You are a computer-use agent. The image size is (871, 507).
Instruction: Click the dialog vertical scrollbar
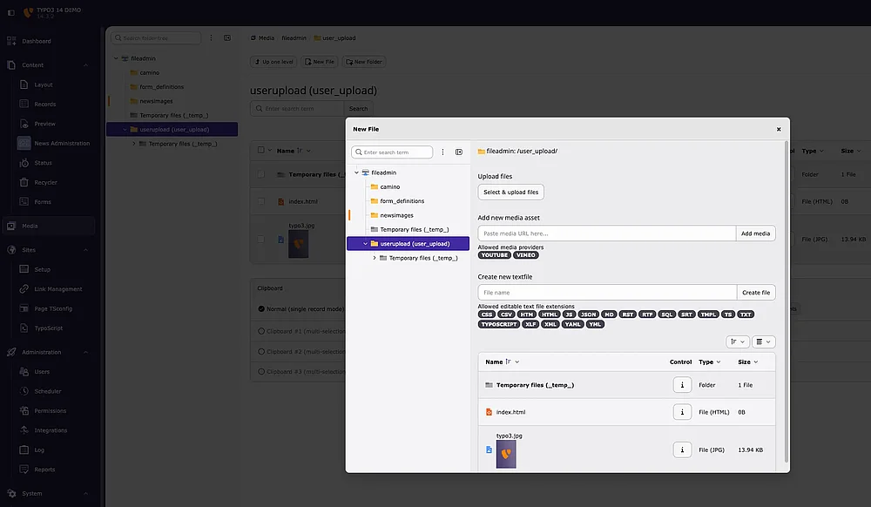(786, 302)
